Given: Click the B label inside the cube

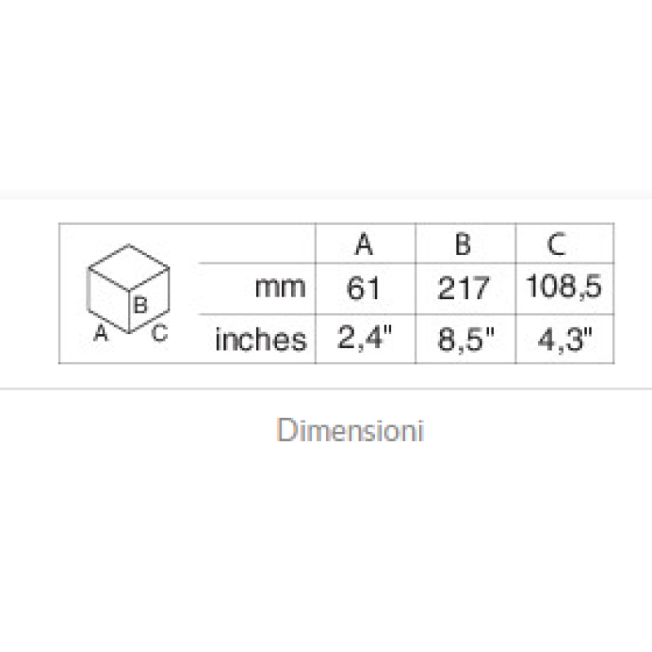Looking at the screenshot, I should pos(140,306).
